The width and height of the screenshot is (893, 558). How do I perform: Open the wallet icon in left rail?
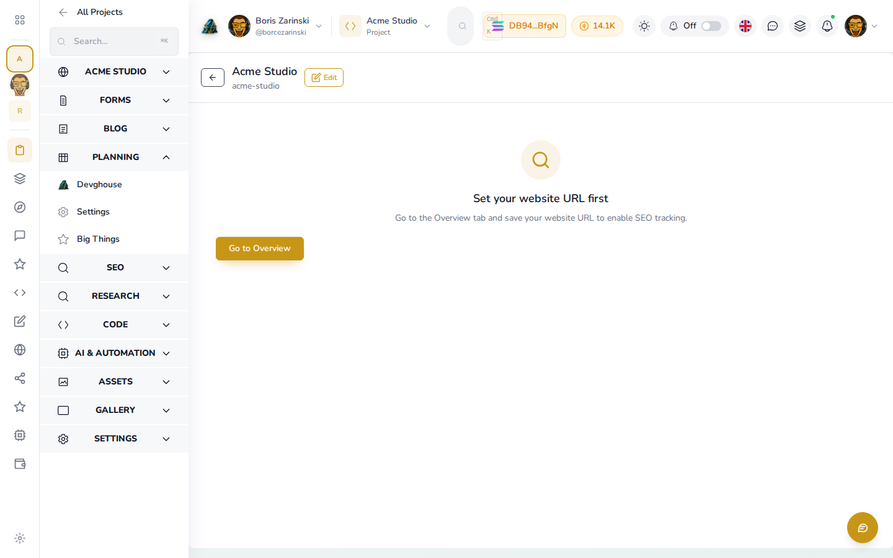[x=20, y=464]
